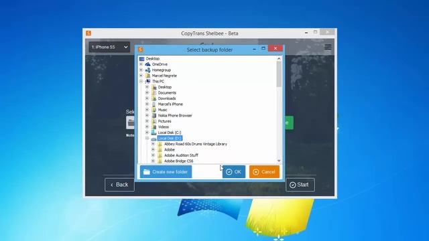Open the iPhone 5S device dropdown
The height and width of the screenshot is (241, 429).
coord(109,47)
